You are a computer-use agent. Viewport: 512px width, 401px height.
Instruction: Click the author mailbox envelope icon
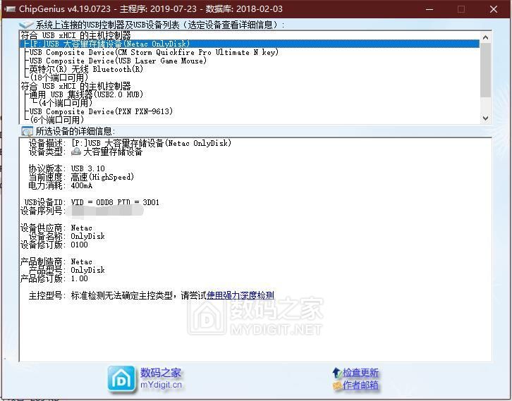[337, 385]
